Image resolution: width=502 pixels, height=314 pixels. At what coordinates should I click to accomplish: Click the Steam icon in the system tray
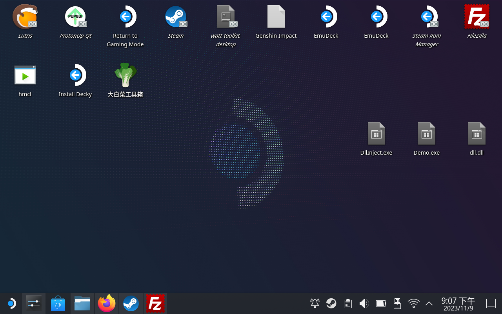(331, 303)
